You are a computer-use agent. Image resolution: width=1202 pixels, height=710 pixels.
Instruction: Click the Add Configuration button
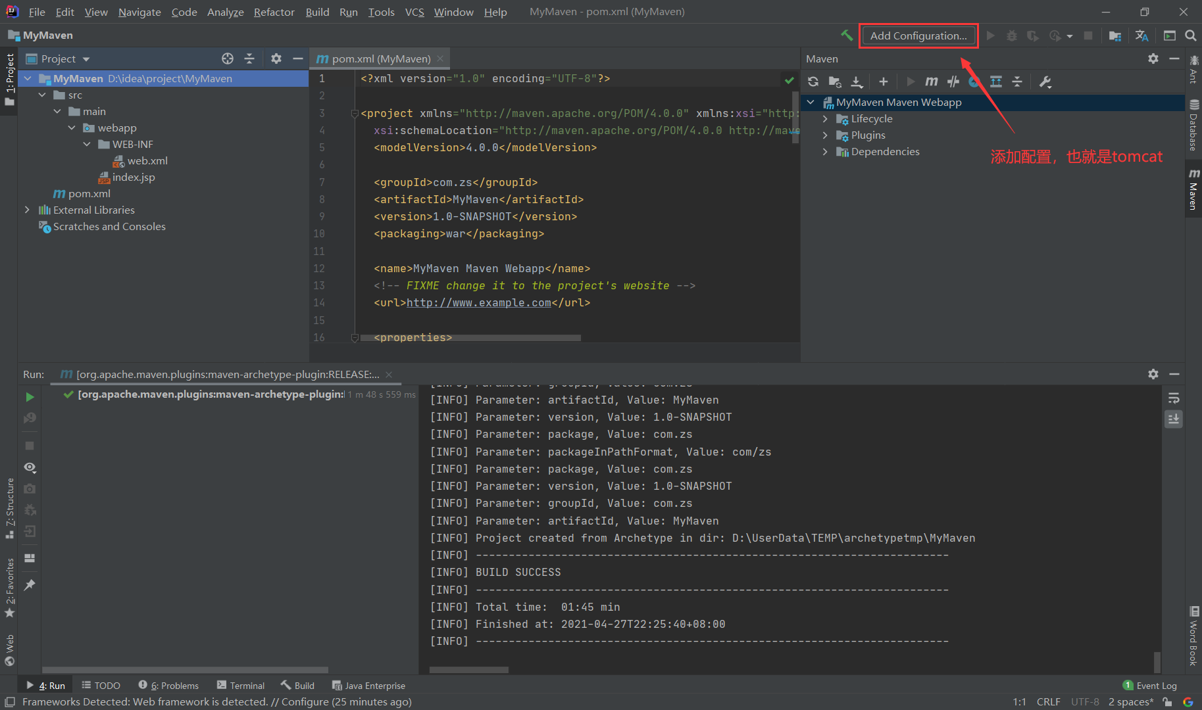[918, 35]
